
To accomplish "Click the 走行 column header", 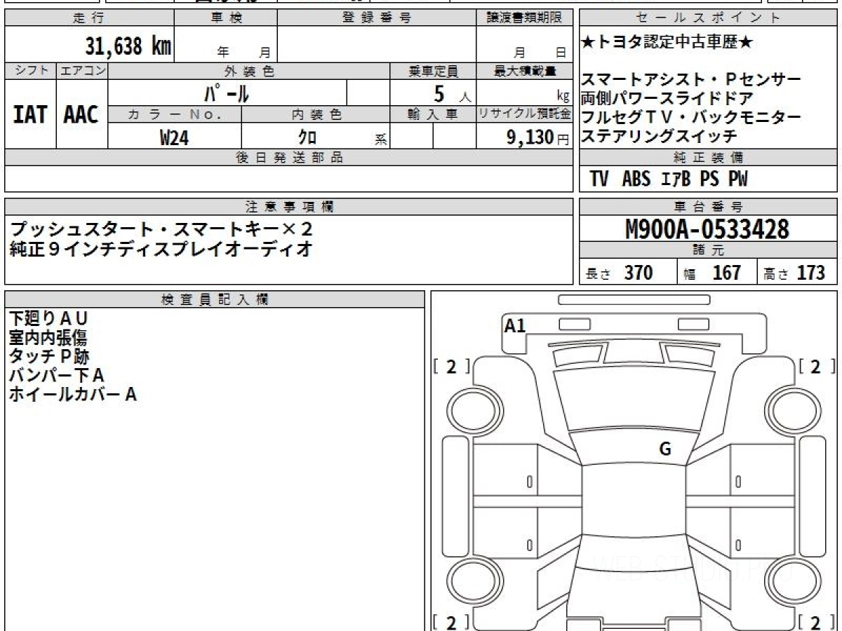I will point(89,18).
